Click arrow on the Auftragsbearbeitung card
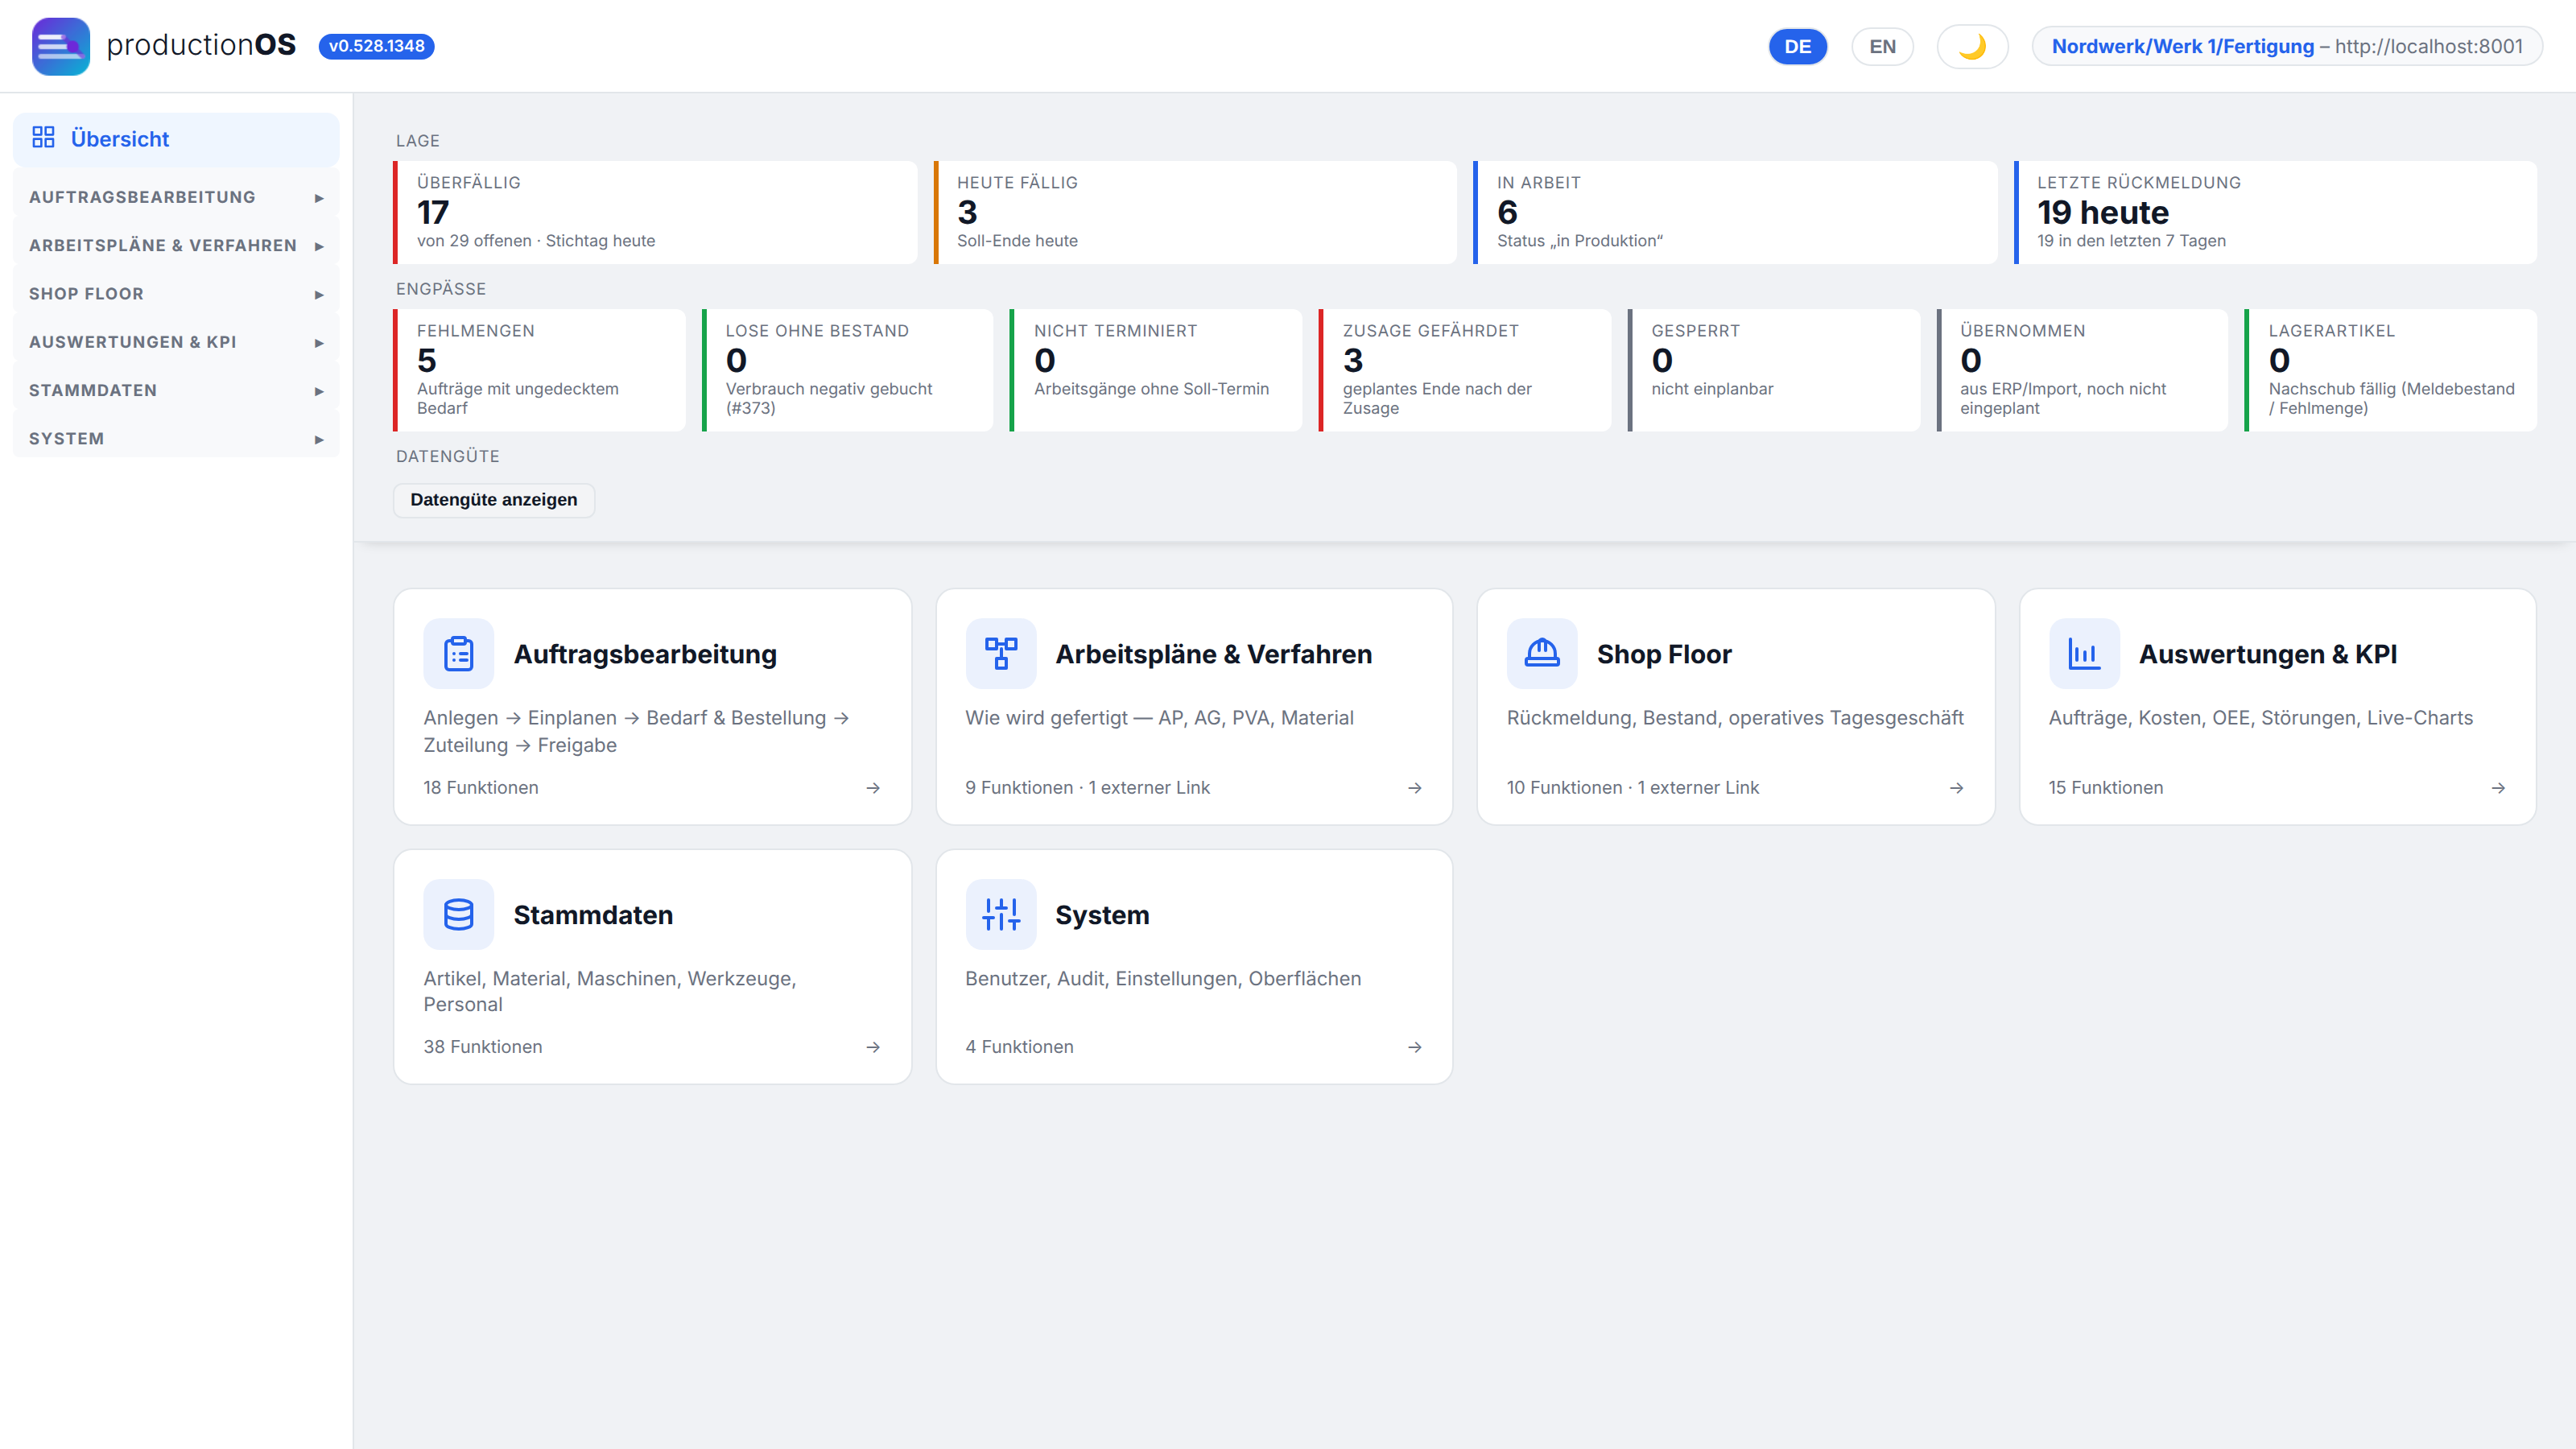This screenshot has width=2576, height=1449. tap(873, 788)
